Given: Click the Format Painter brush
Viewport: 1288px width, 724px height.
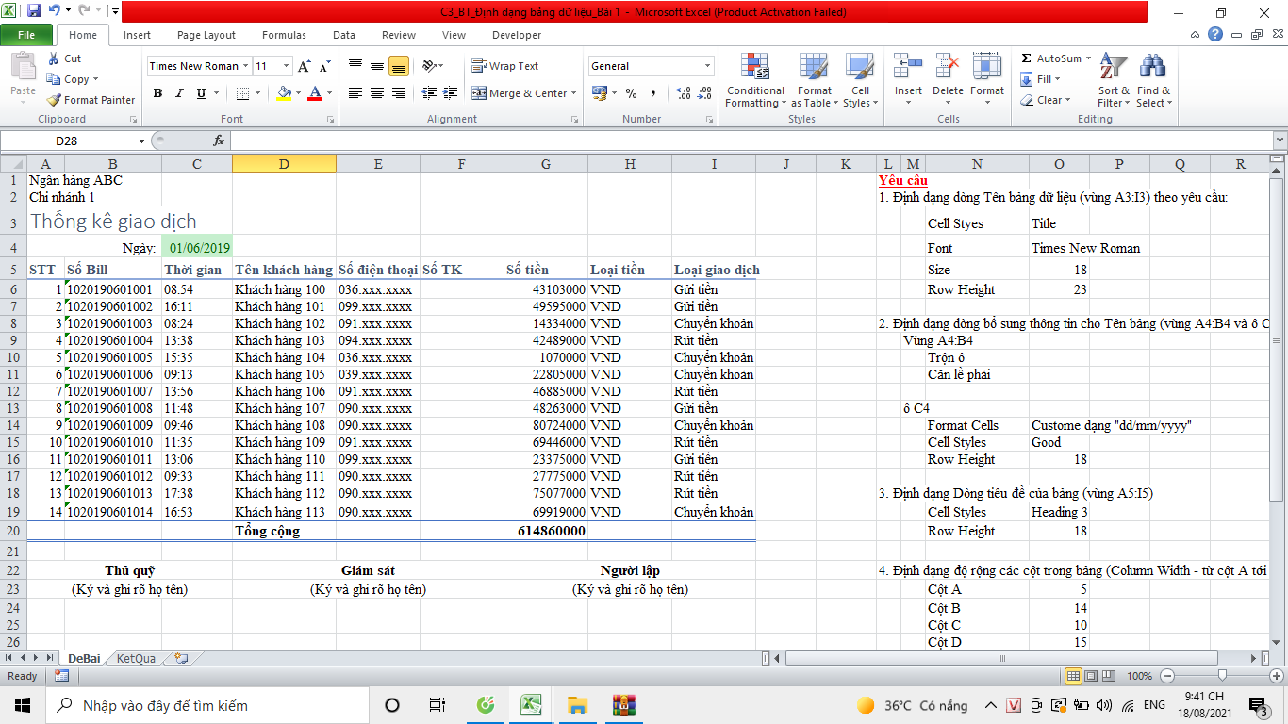Looking at the screenshot, I should coord(54,100).
